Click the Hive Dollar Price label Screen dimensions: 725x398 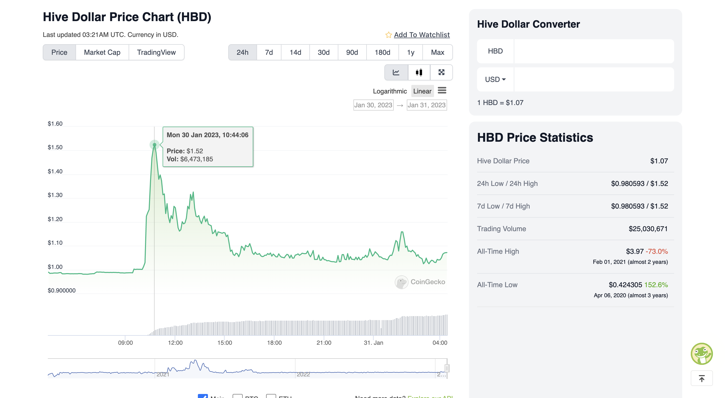coord(503,161)
